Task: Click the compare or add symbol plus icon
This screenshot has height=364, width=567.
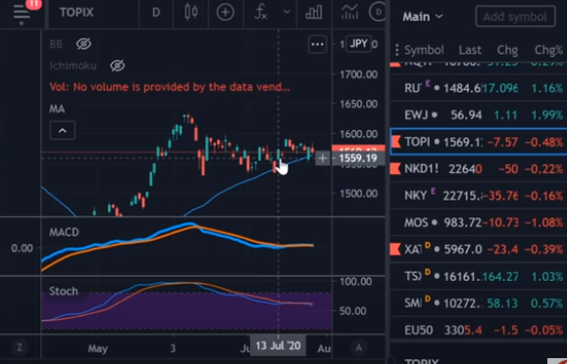Action: (x=225, y=13)
